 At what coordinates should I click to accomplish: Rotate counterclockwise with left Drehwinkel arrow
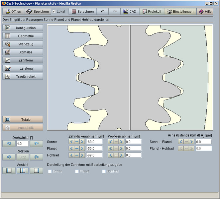coord(9,144)
